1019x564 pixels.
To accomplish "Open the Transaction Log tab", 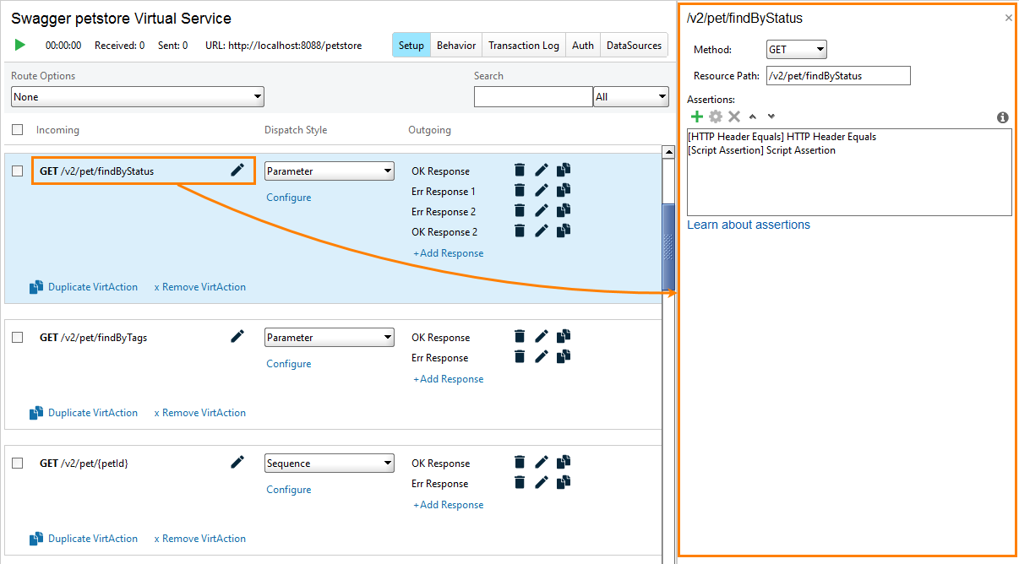I will pyautogui.click(x=523, y=45).
